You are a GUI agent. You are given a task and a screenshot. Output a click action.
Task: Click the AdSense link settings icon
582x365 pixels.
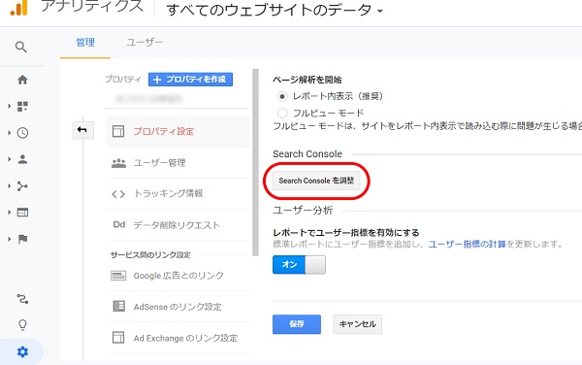tap(118, 307)
